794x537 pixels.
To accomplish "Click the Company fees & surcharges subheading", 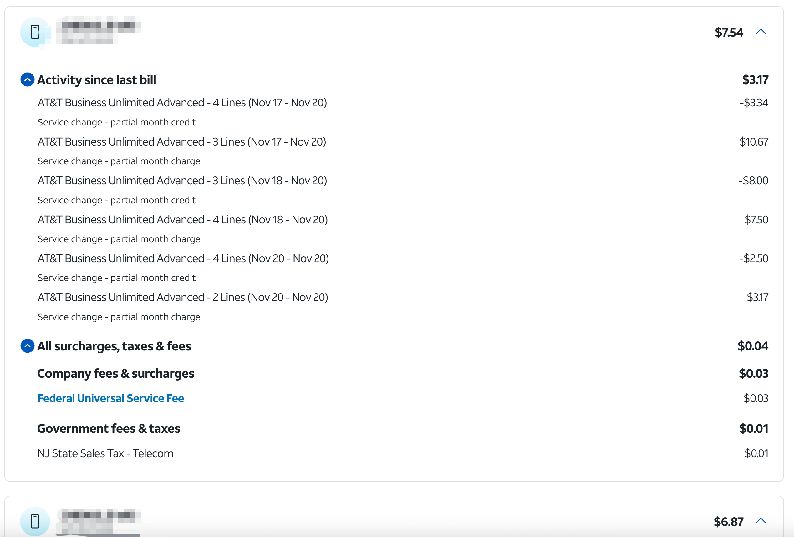I will coord(115,373).
